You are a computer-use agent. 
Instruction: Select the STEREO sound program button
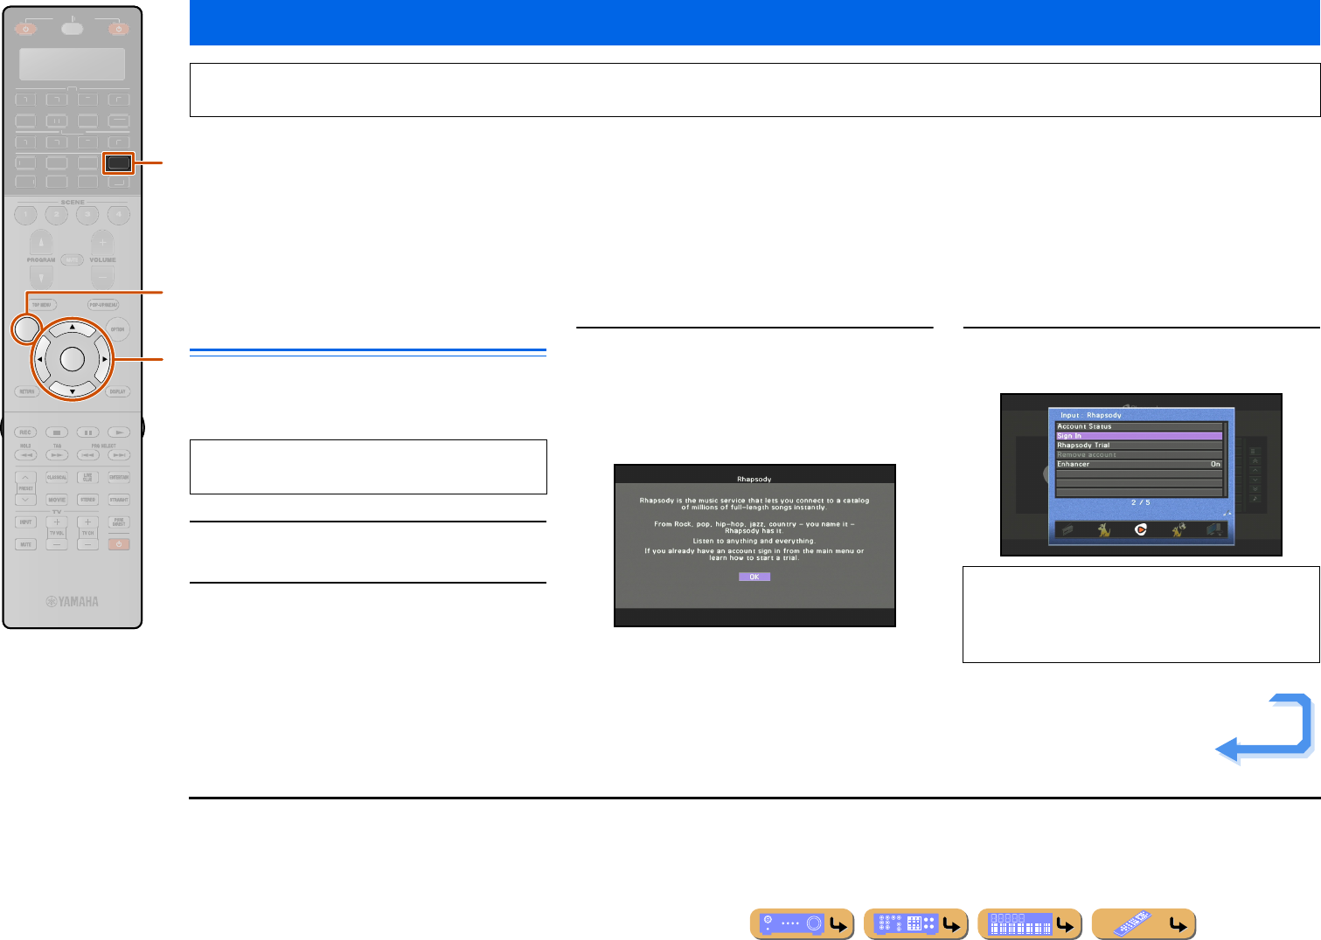tap(87, 500)
